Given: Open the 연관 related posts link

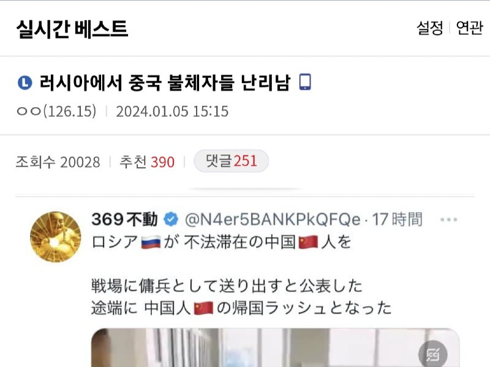Looking at the screenshot, I should click(x=469, y=28).
